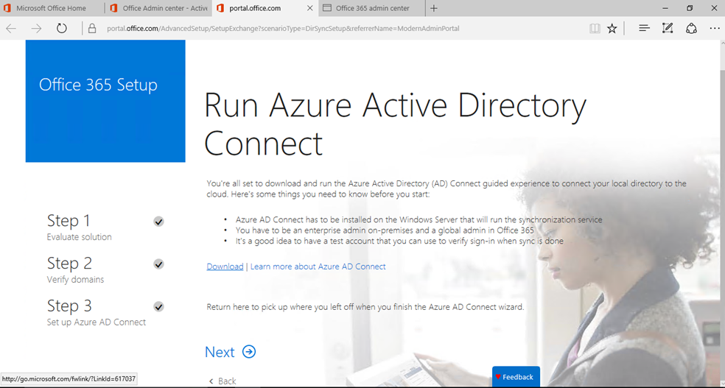
Task: Click the Step 2 checkmark icon
Action: [x=158, y=264]
